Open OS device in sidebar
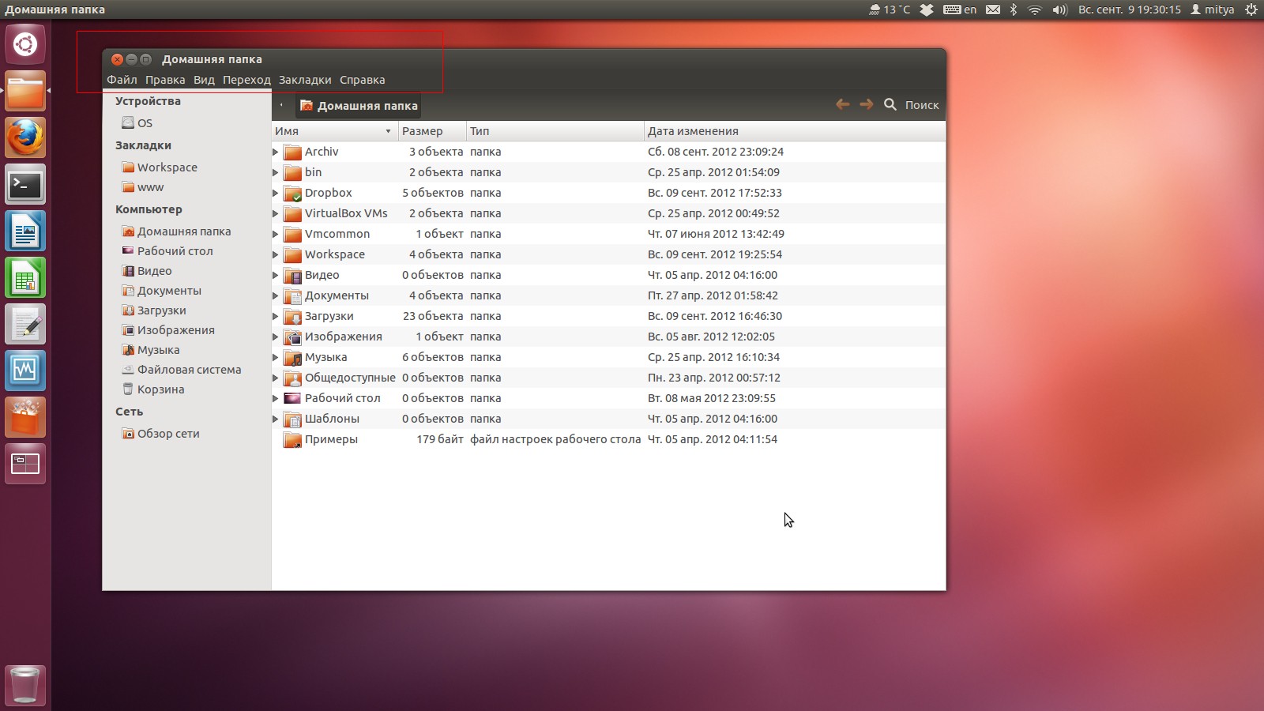The width and height of the screenshot is (1264, 711). tap(137, 123)
